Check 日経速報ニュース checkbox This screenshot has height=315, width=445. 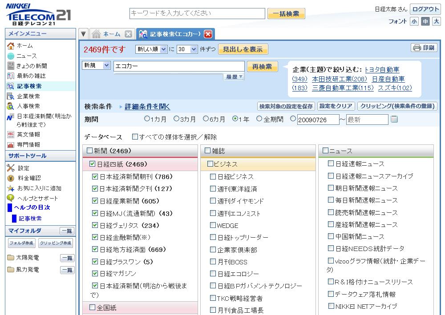(x=331, y=163)
